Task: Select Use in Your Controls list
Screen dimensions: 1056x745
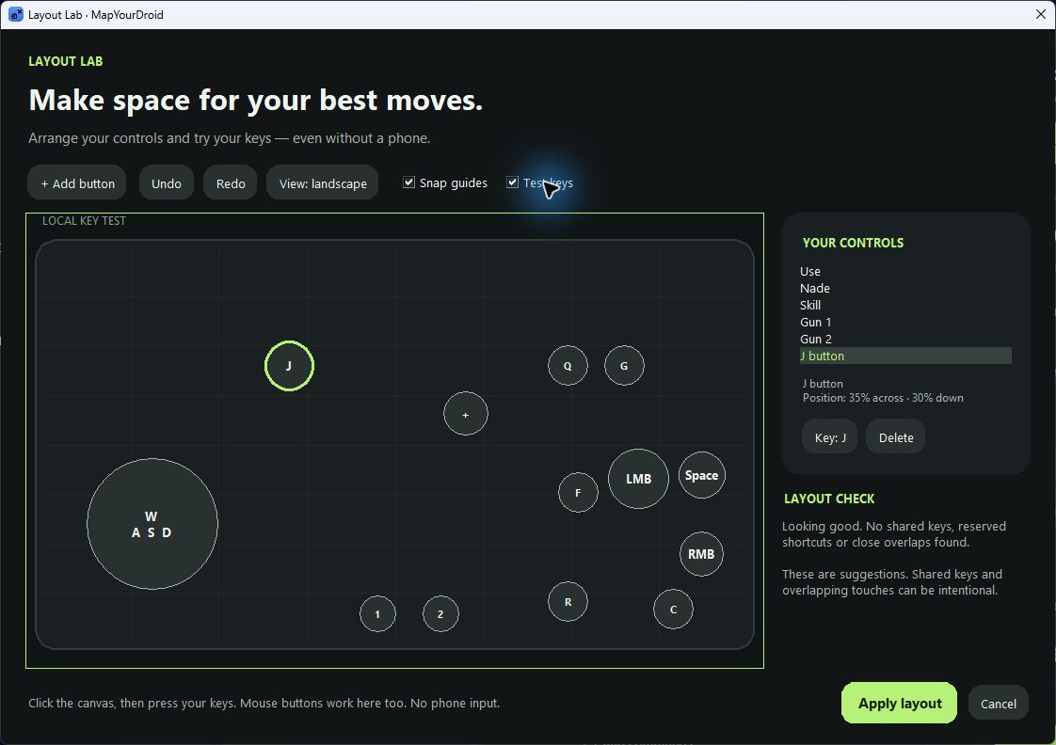Action: 905,271
